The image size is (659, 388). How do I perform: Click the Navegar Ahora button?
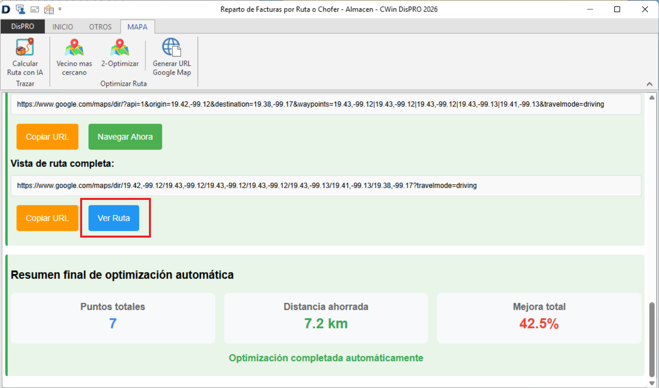(x=125, y=137)
